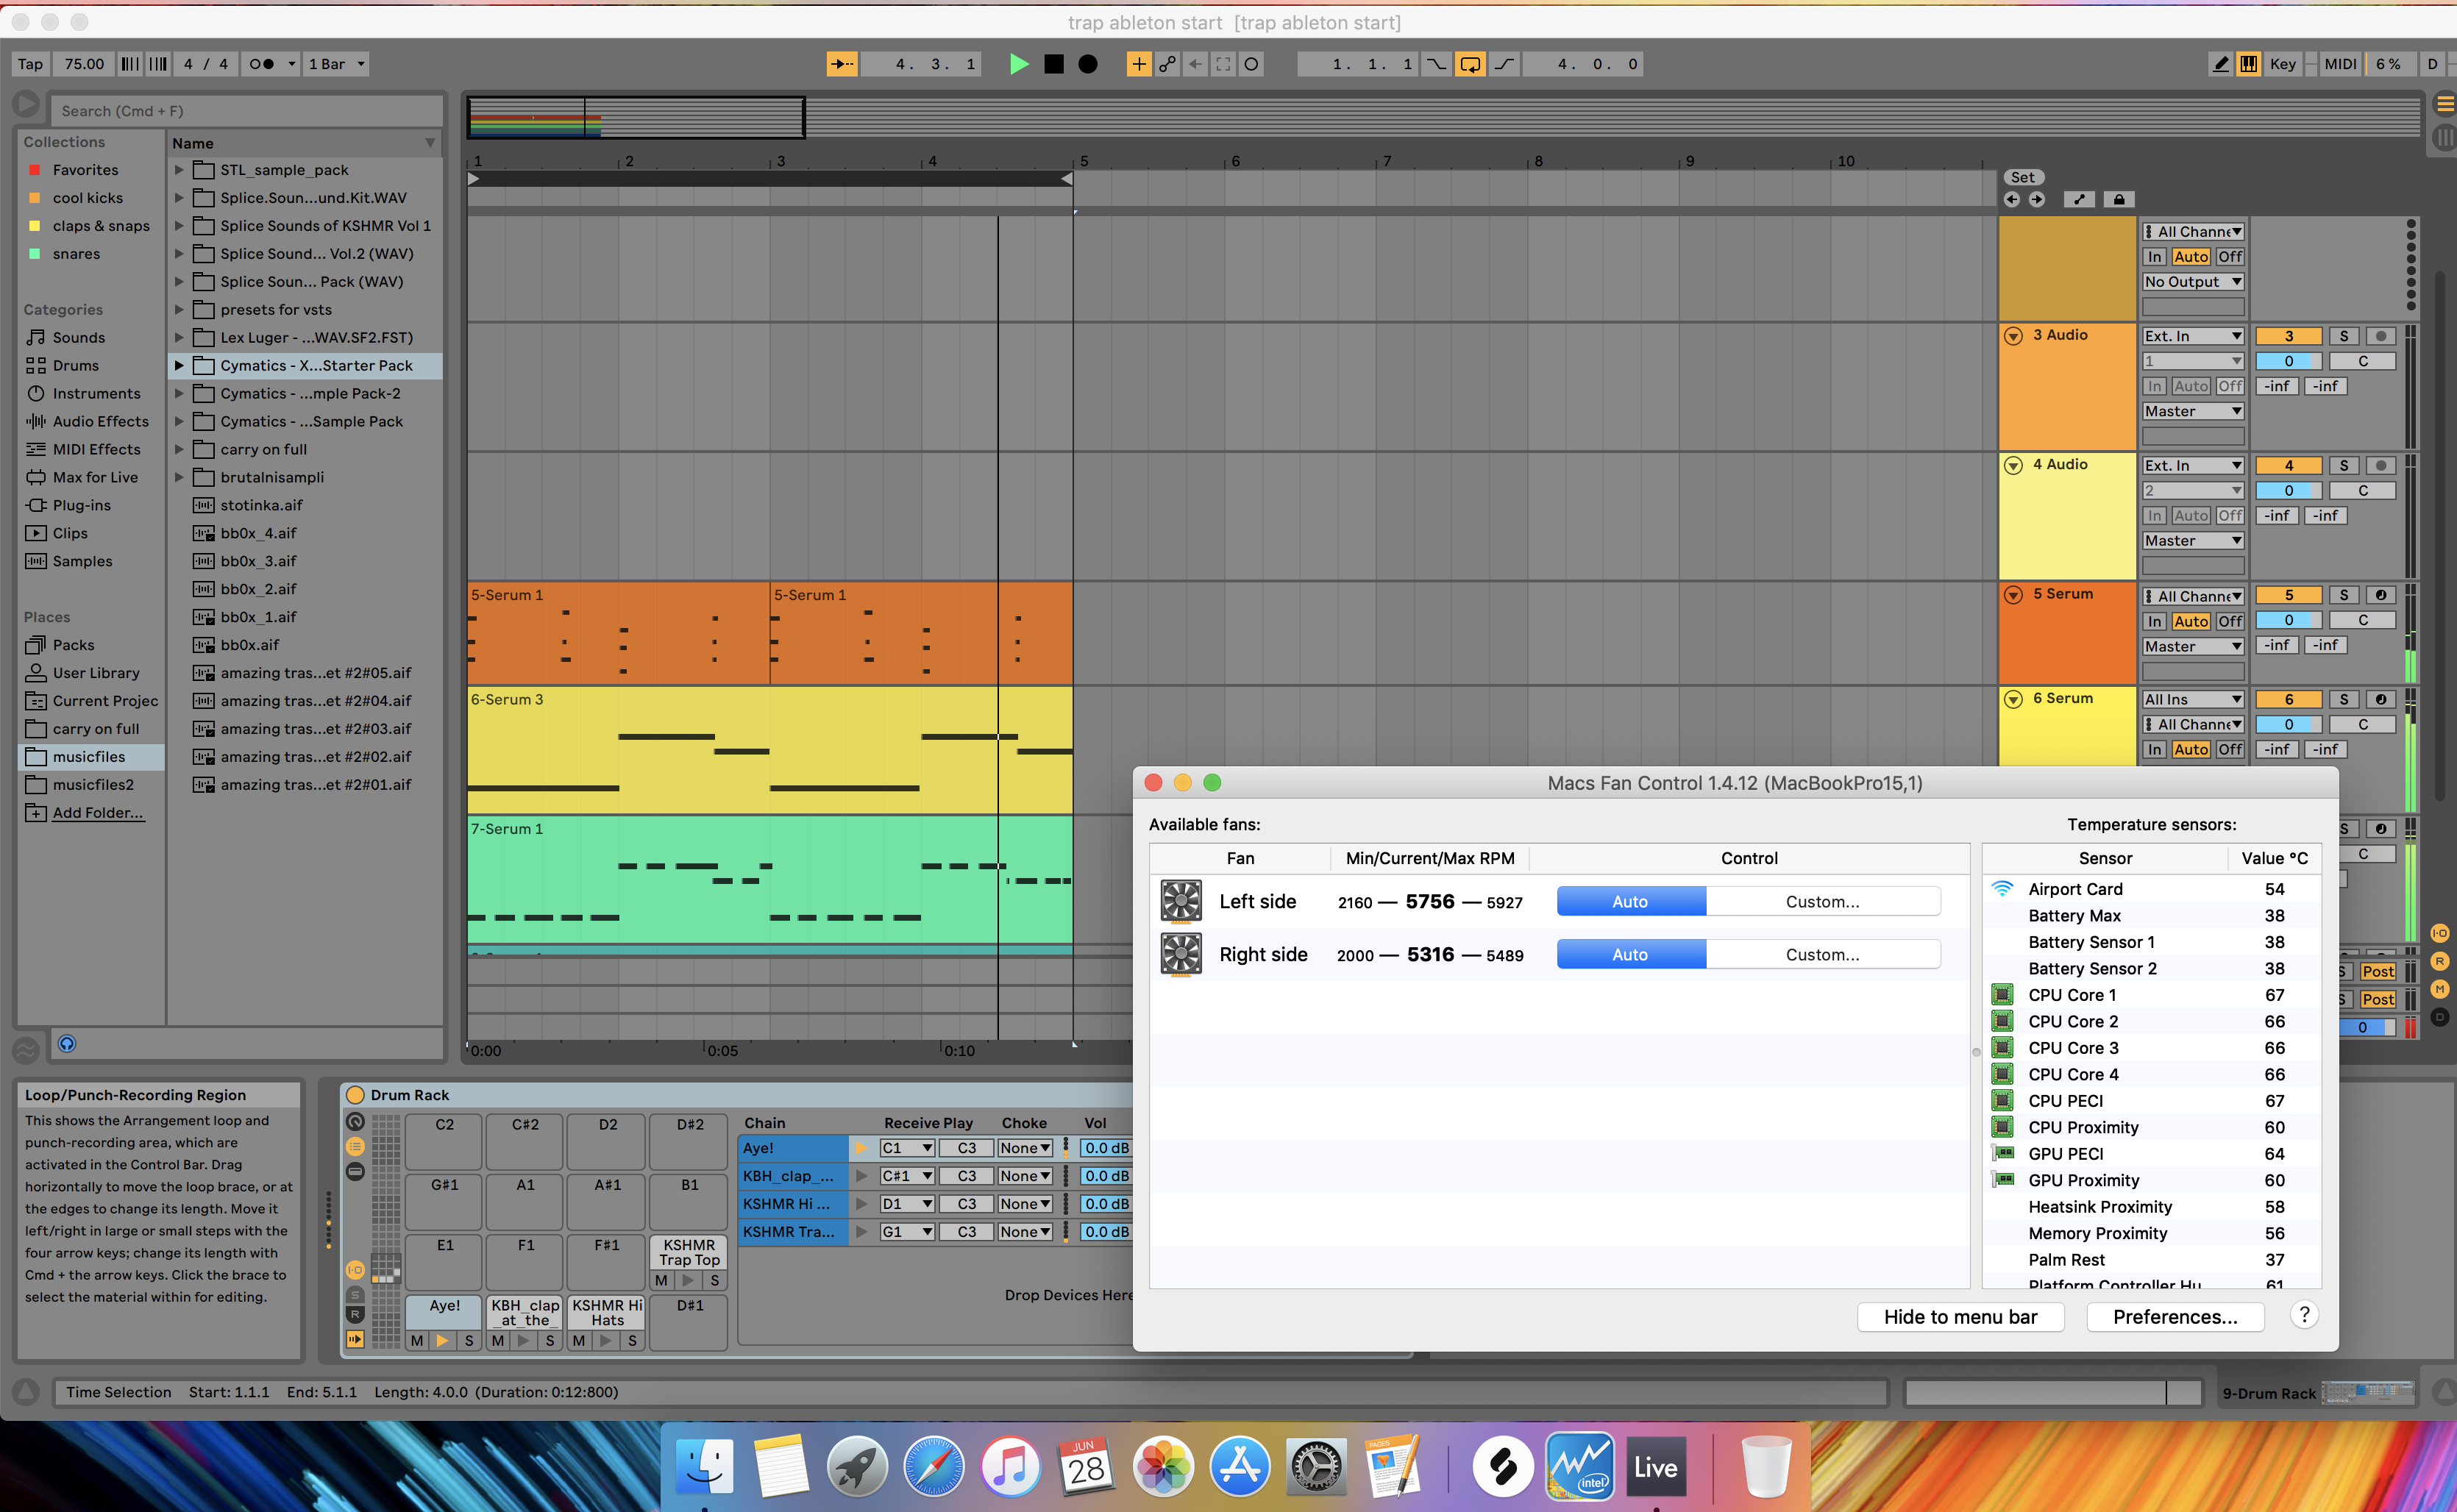Screen dimensions: 2457x1512
Task: Select stotinka.aif sample file
Action: [x=261, y=506]
